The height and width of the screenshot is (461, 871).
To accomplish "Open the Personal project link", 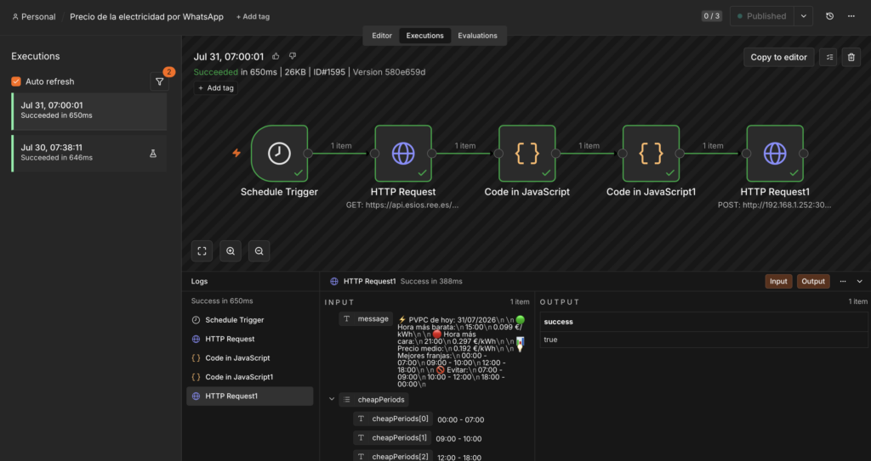I will [x=34, y=17].
